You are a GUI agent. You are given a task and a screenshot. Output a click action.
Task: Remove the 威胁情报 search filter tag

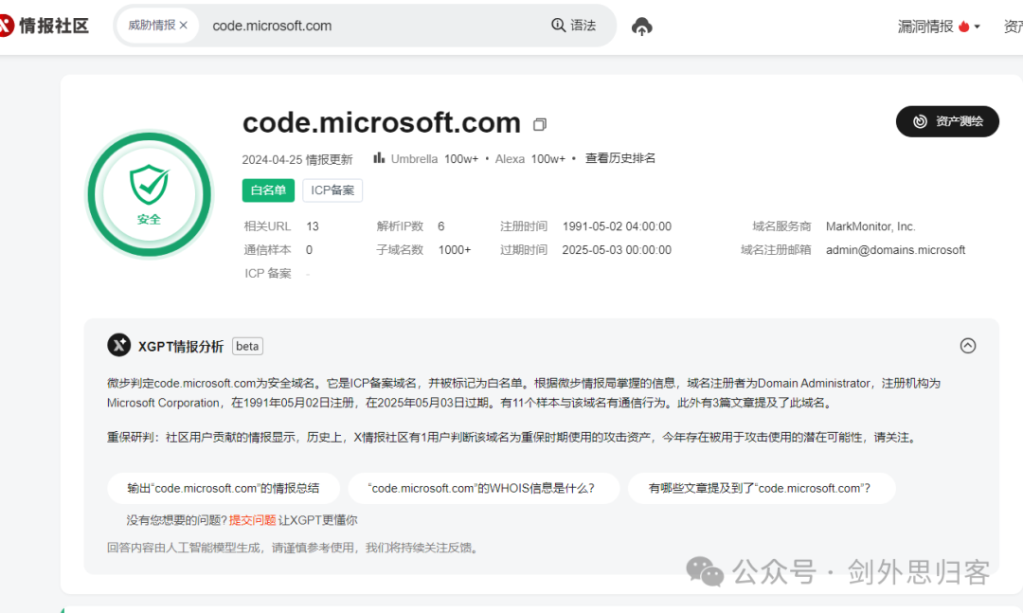[x=184, y=26]
